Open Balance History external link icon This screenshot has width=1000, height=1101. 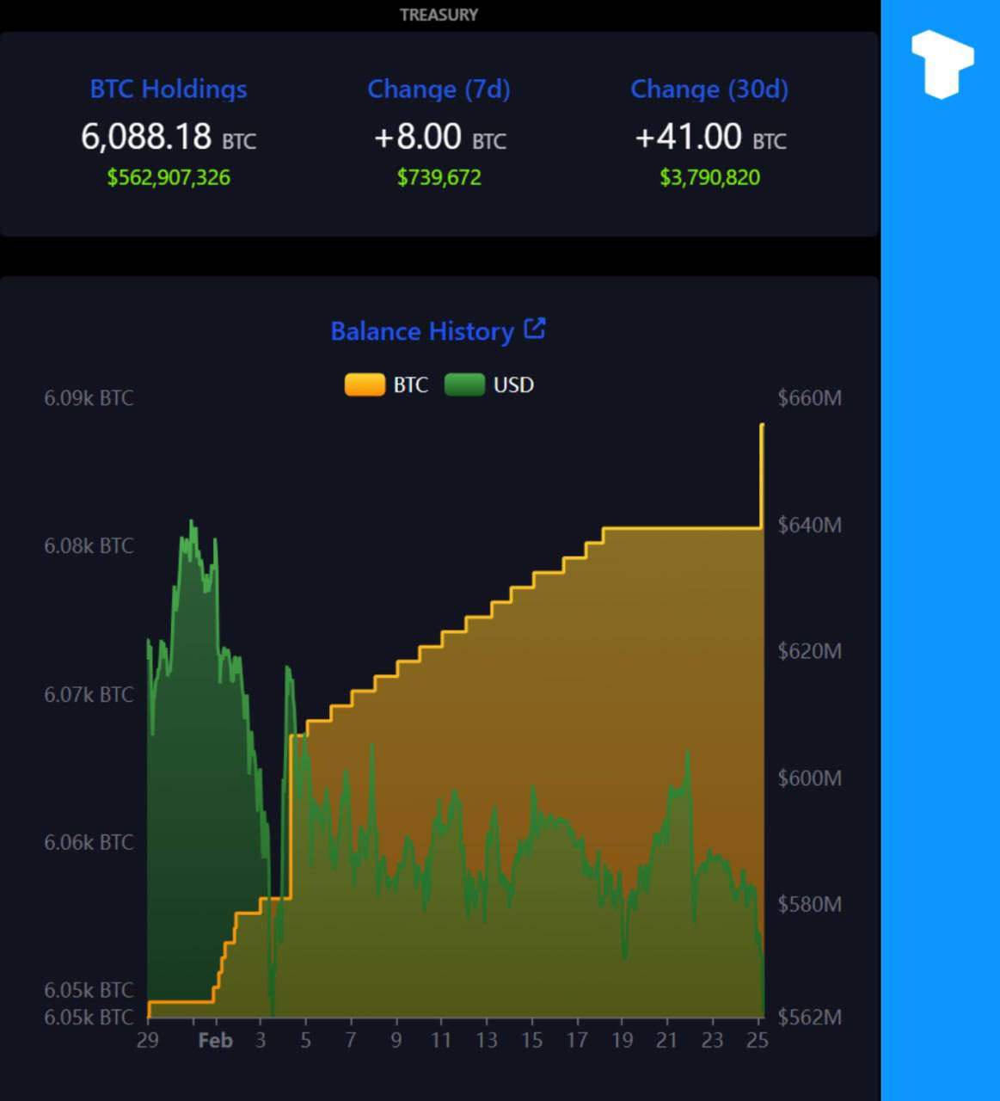[535, 329]
